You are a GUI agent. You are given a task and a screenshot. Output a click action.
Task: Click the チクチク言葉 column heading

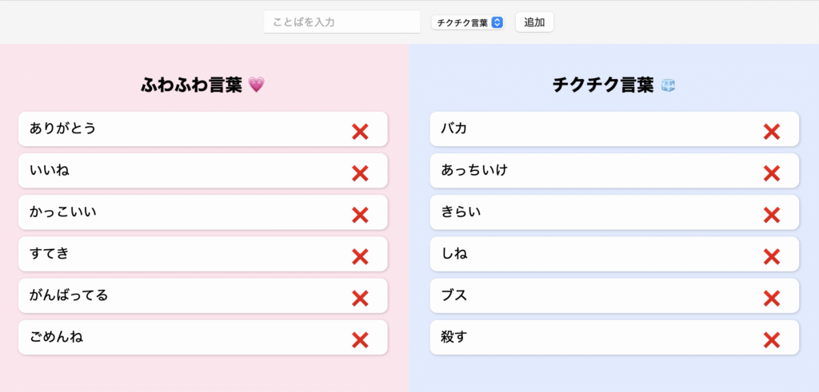pos(603,85)
